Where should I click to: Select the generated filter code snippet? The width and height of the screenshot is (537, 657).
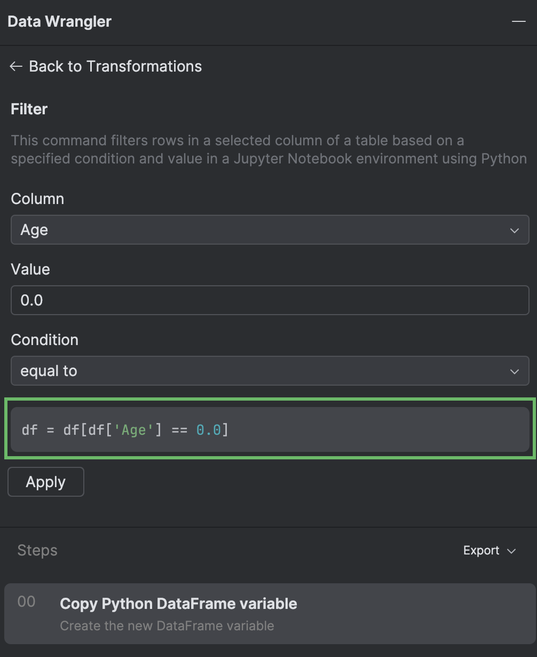coord(270,429)
